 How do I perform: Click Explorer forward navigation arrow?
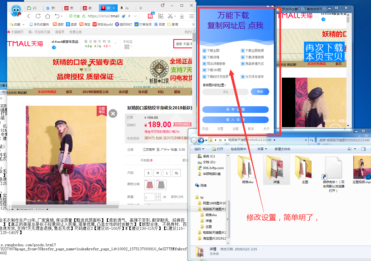(201, 140)
